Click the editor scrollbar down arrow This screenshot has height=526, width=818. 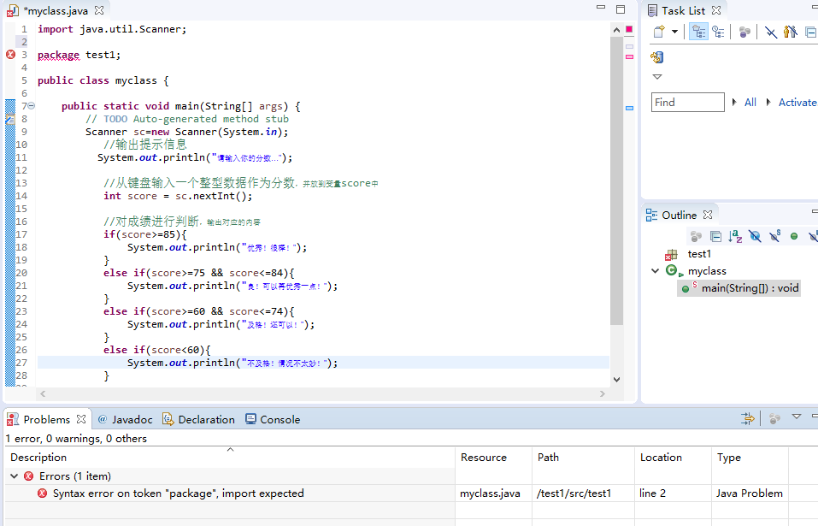click(616, 380)
